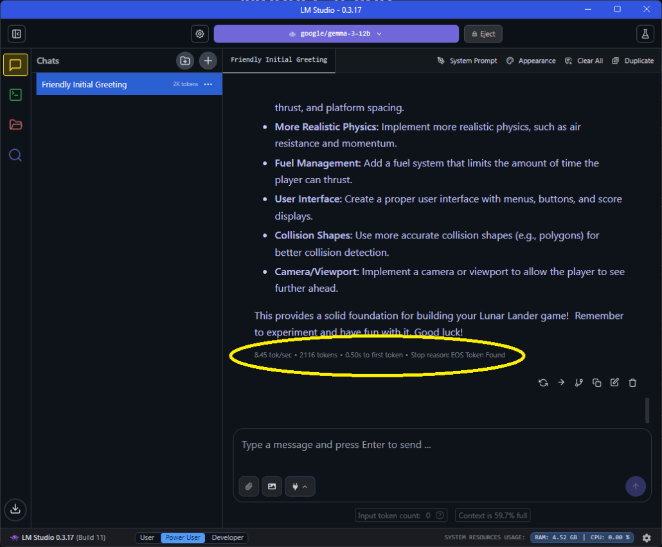This screenshot has width=662, height=547.
Task: Click the chat scrollbar thumb
Action: [x=647, y=410]
